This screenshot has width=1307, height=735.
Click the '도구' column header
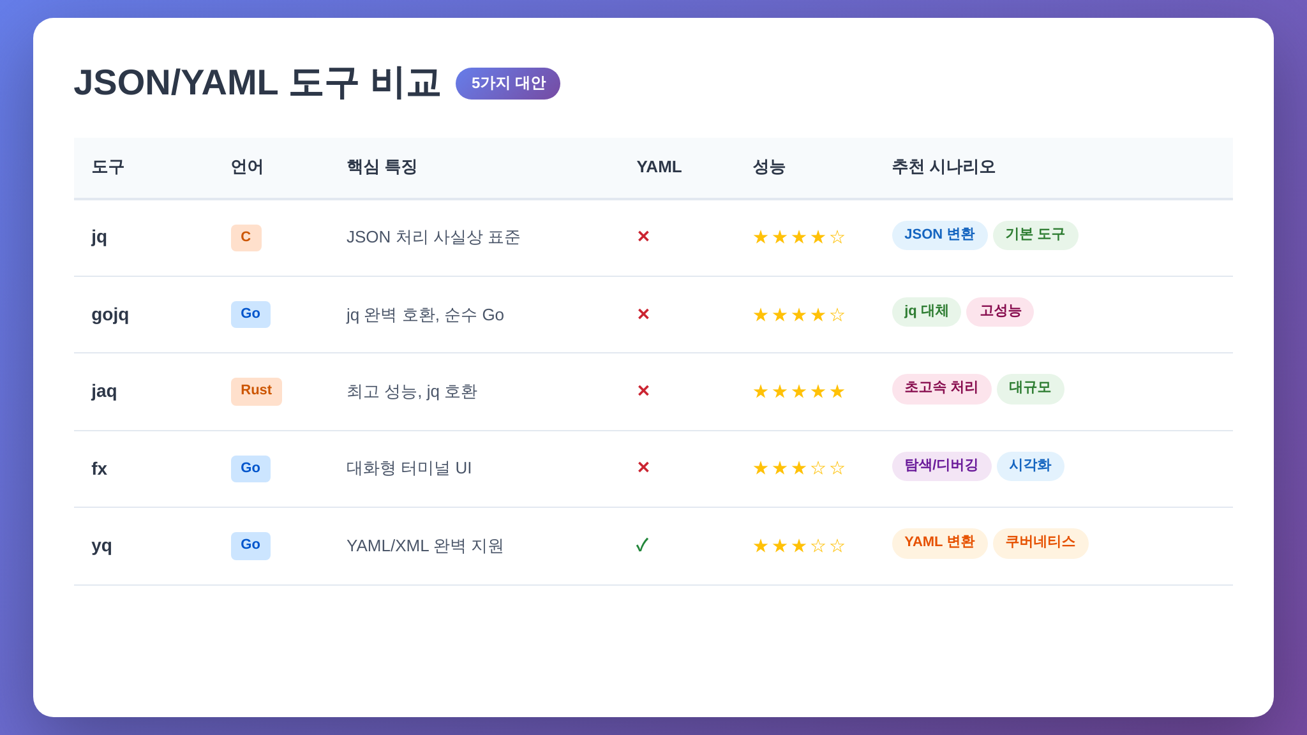click(108, 167)
